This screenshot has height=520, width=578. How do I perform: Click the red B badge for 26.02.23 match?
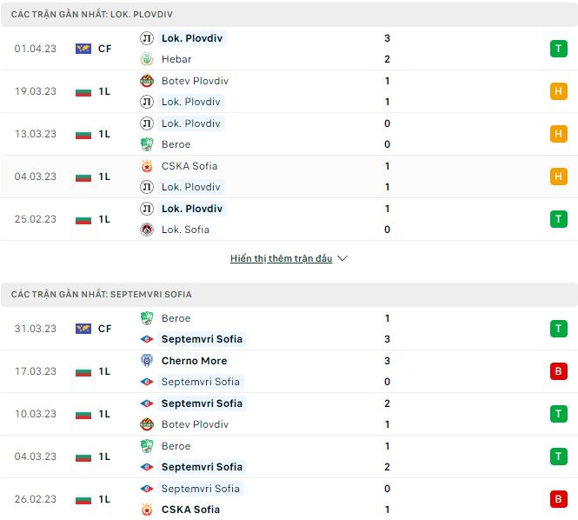[558, 499]
